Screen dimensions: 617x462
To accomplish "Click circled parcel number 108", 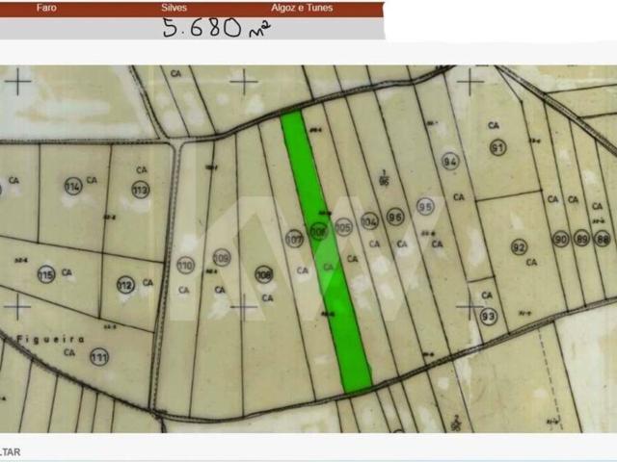I will [263, 274].
